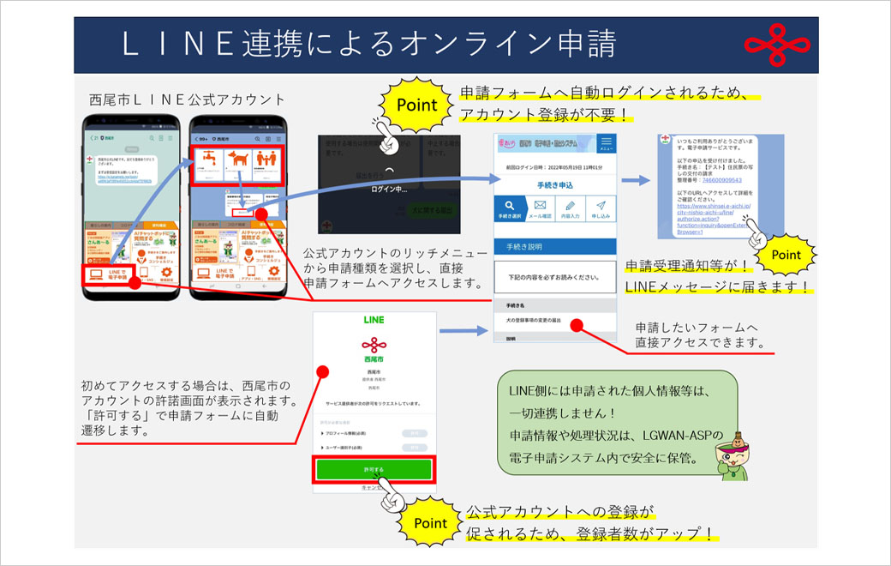Expand ユーザー識別子(必須) on the LINE consent screen
891x566 pixels.
point(342,448)
